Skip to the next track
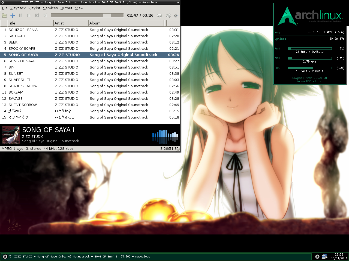This screenshot has width=349, height=261. tap(45, 15)
